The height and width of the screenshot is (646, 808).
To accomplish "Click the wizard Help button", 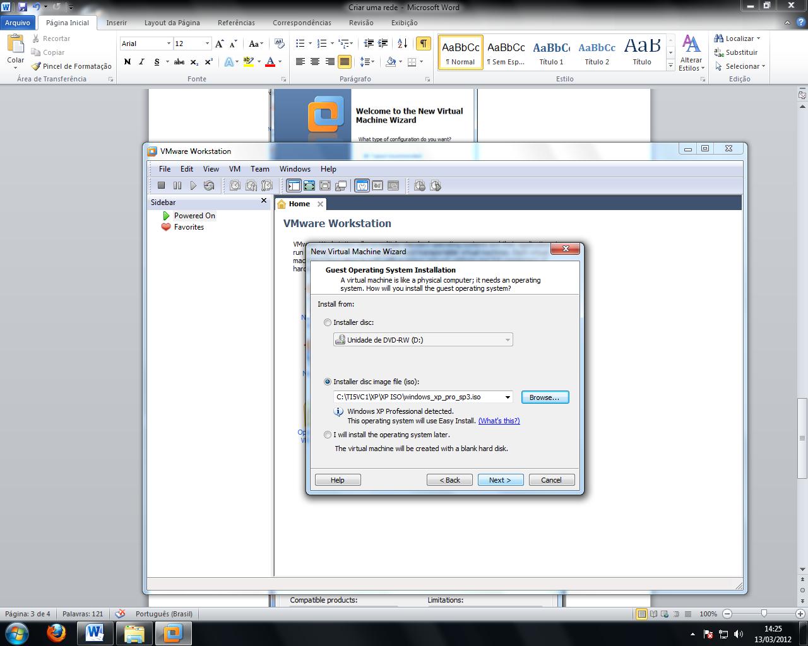I will tap(338, 480).
